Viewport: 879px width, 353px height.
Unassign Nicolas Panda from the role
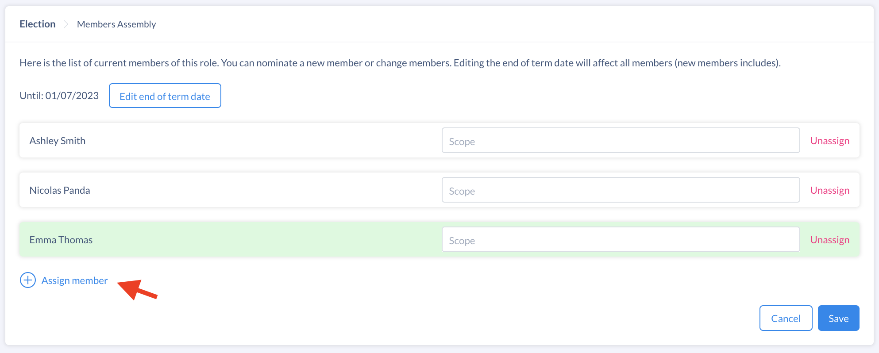pos(830,190)
